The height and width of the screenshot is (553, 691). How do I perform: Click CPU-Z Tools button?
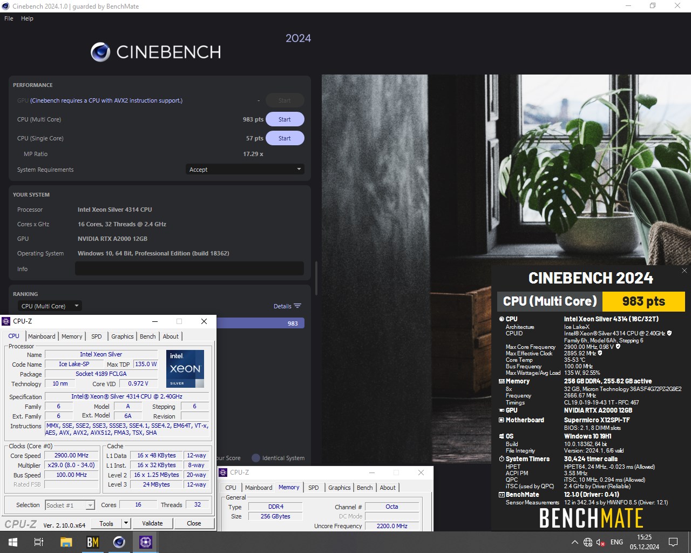click(x=106, y=523)
